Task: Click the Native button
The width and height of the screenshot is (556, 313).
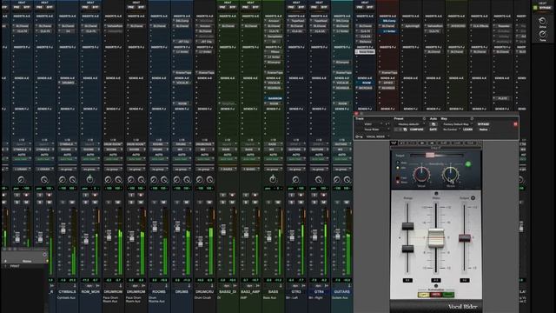Action: 483,130
